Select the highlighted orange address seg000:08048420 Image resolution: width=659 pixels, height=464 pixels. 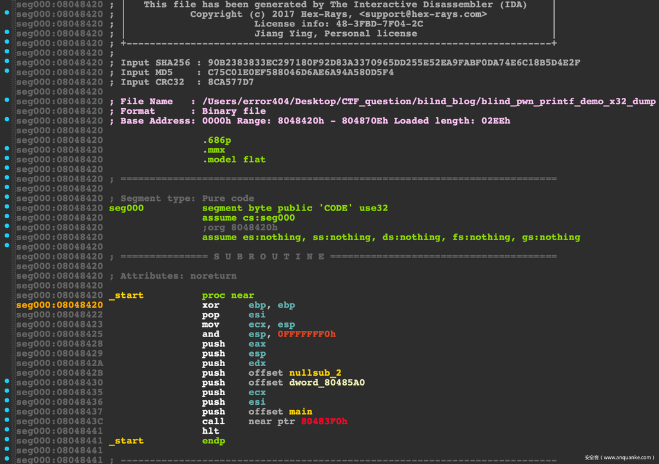point(59,305)
